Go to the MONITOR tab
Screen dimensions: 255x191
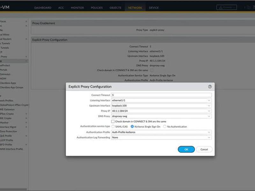[x=77, y=8]
